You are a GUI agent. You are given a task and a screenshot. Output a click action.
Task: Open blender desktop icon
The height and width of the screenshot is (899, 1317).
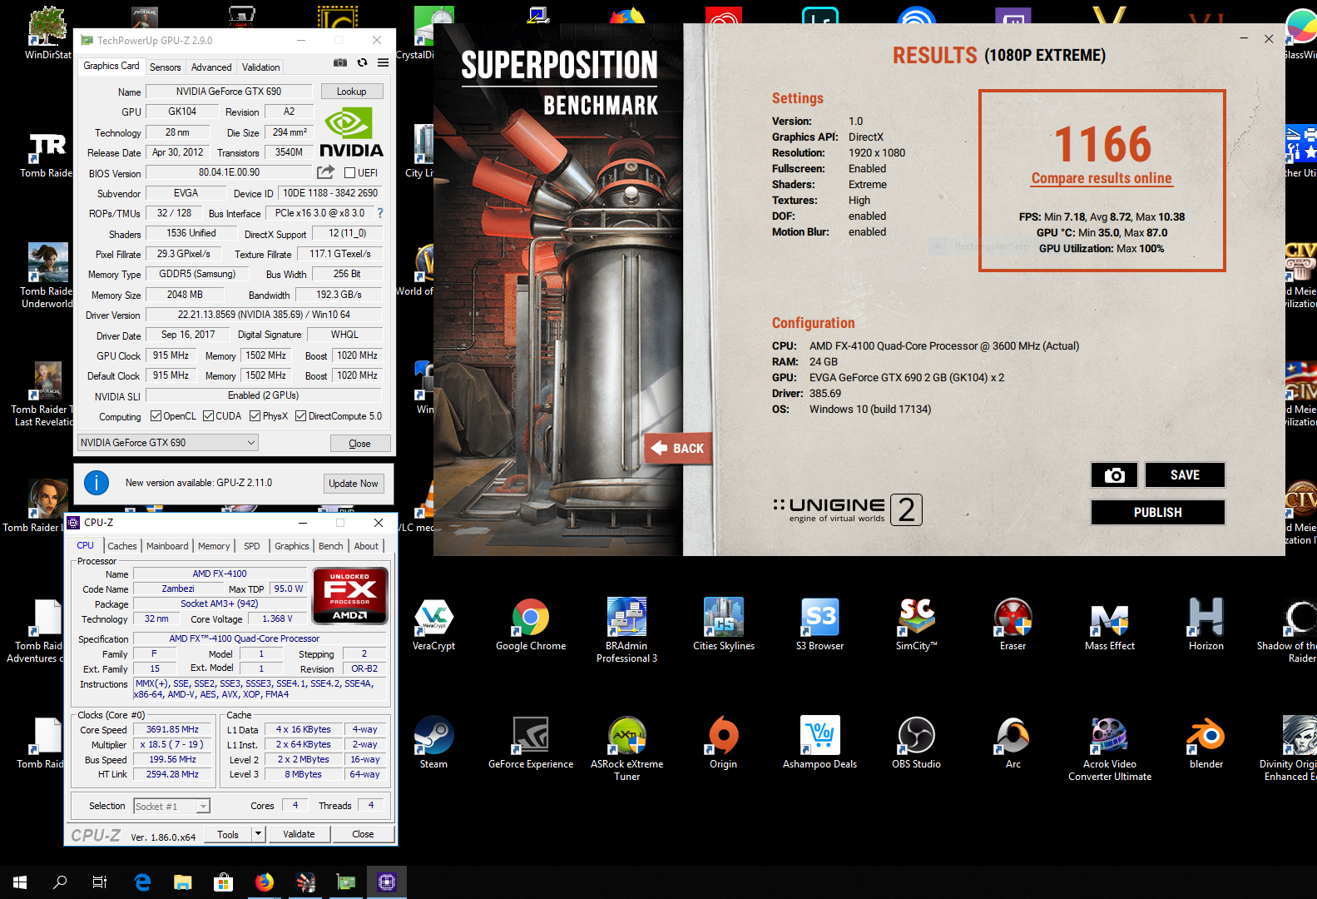[x=1206, y=743]
